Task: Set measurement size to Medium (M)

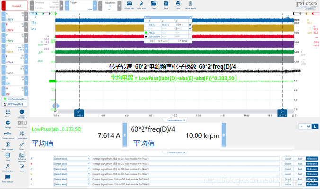Action: coord(308,126)
